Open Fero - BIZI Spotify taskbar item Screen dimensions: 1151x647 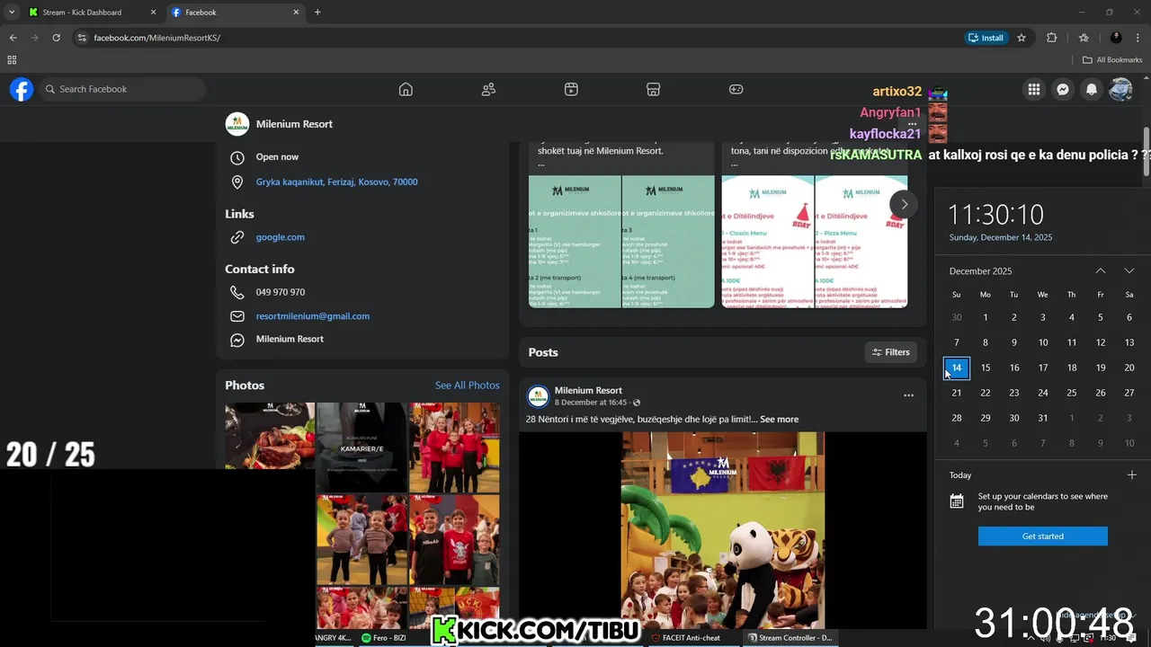click(x=384, y=638)
